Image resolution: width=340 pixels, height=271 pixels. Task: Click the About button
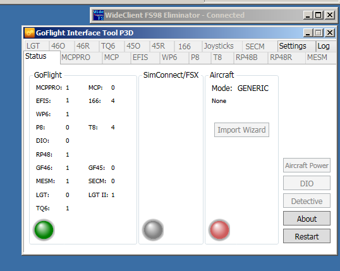click(307, 219)
